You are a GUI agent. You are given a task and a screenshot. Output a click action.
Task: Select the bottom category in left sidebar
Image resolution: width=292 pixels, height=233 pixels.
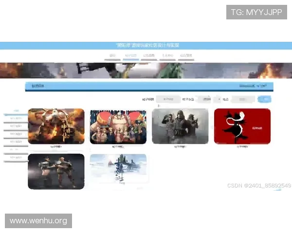(x=16, y=158)
